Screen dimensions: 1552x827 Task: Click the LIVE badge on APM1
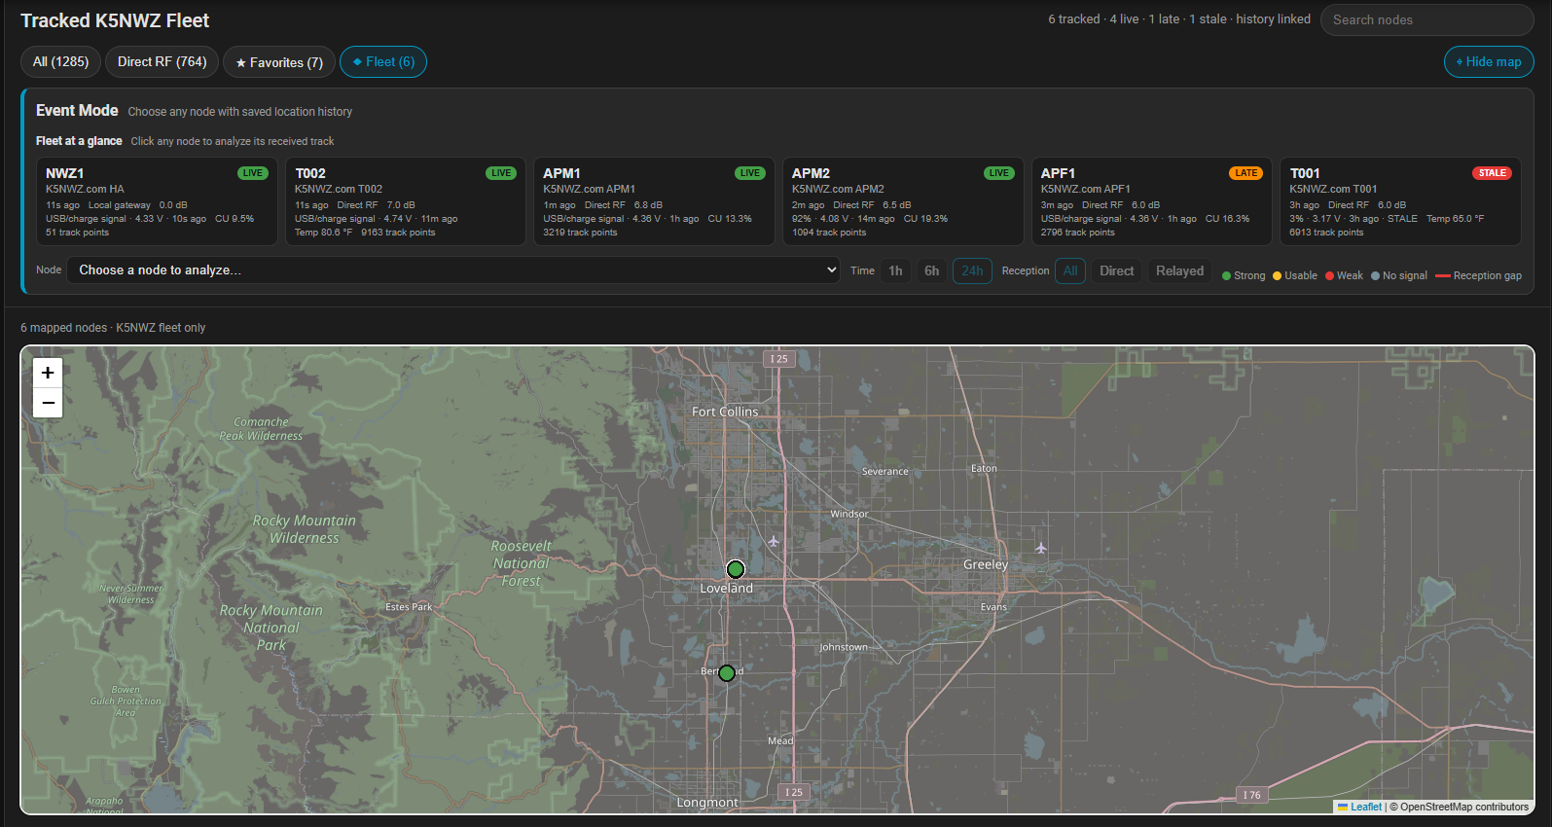750,173
